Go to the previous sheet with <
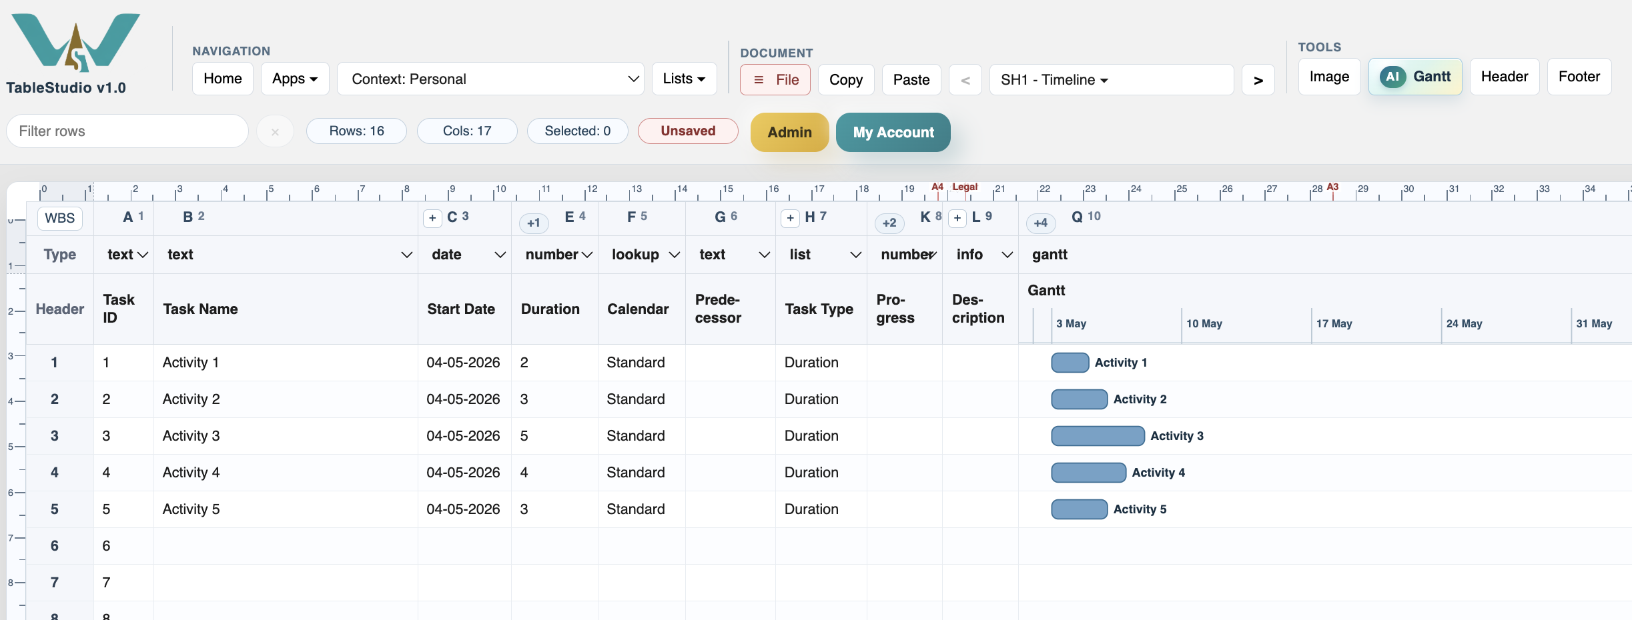The height and width of the screenshot is (620, 1632). (x=965, y=80)
